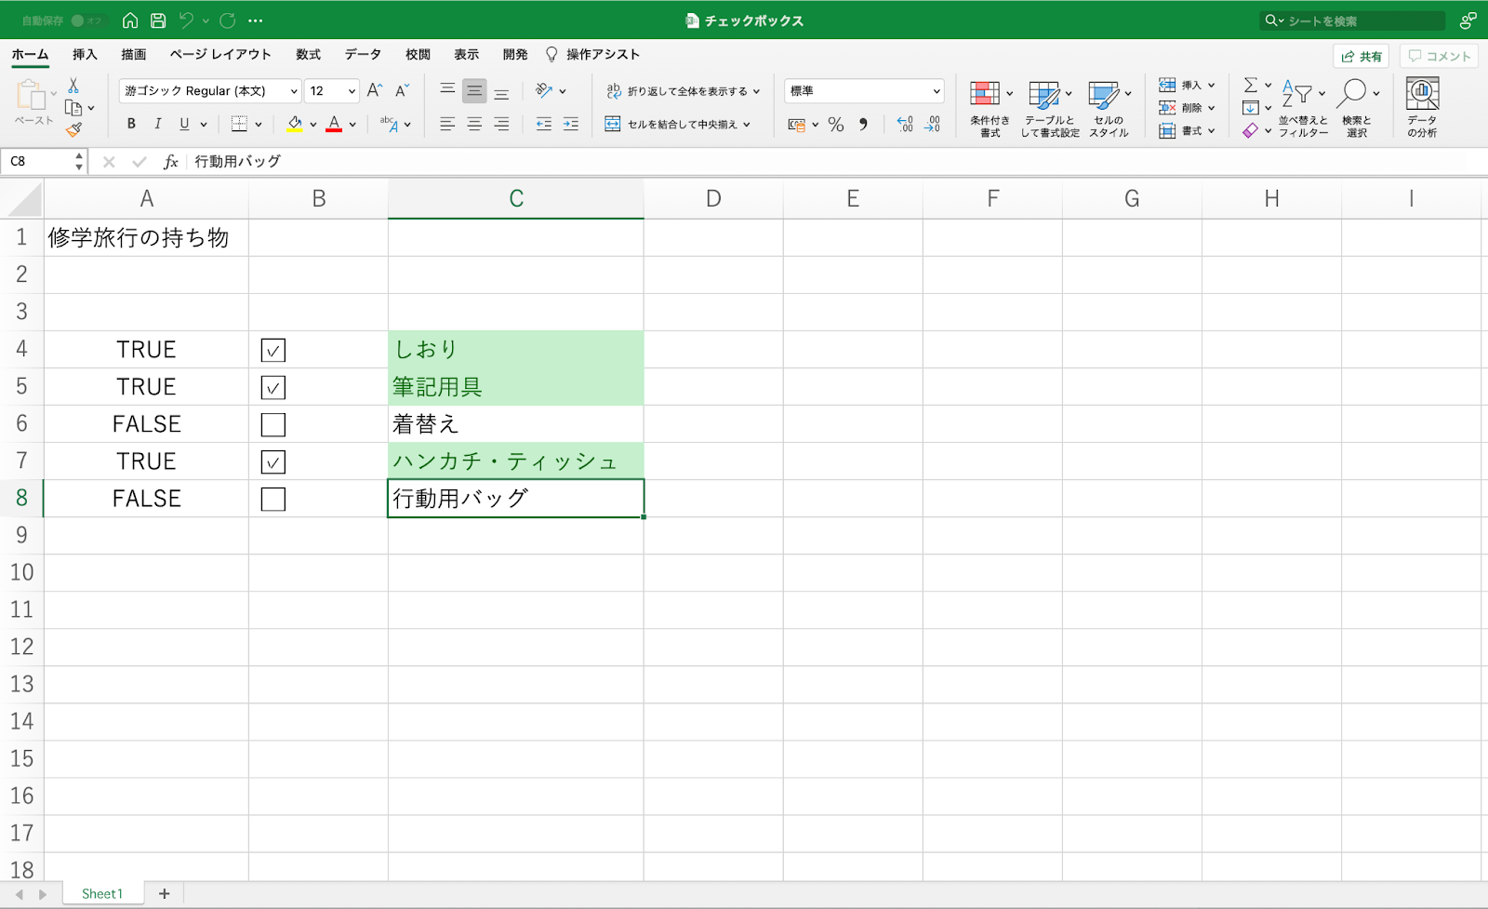Open the 開発 ribbon tab
Screen dimensions: 1488x909
pyautogui.click(x=513, y=54)
